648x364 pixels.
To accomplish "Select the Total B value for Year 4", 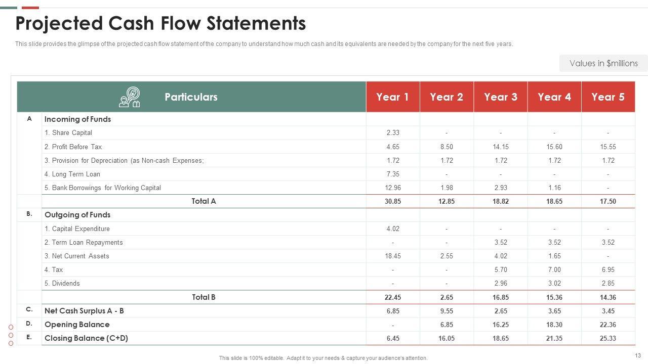I will click(x=554, y=297).
